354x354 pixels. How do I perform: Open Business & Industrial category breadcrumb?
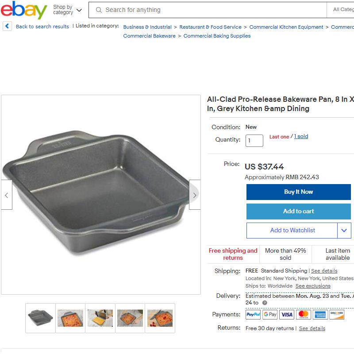147,27
